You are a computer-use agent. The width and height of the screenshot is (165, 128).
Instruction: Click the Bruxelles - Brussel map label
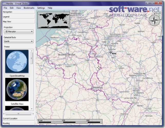tap(67, 55)
